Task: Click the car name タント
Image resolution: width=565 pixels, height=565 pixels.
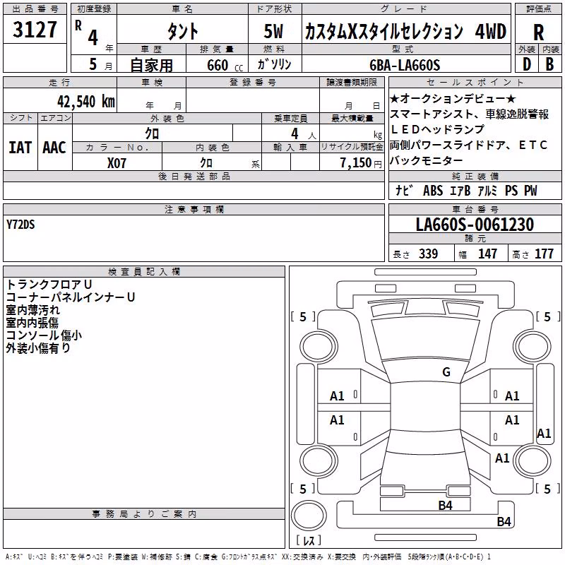Action: point(182,31)
